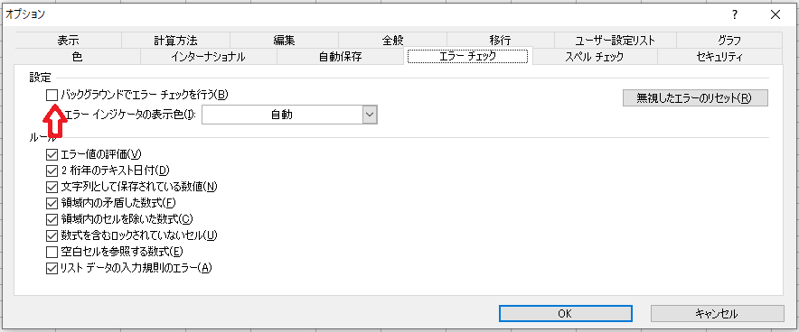Switch to ユーザー設定リスト tab

[615, 41]
